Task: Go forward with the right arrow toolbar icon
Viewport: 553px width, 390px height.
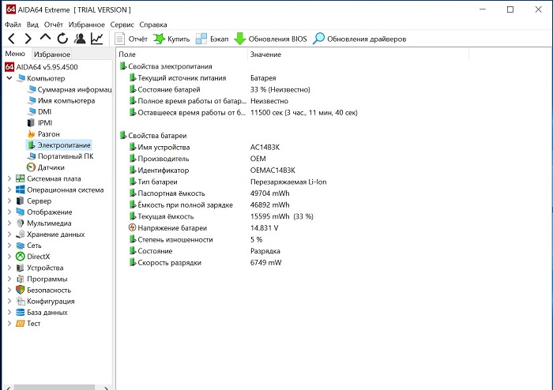Action: pyautogui.click(x=28, y=39)
